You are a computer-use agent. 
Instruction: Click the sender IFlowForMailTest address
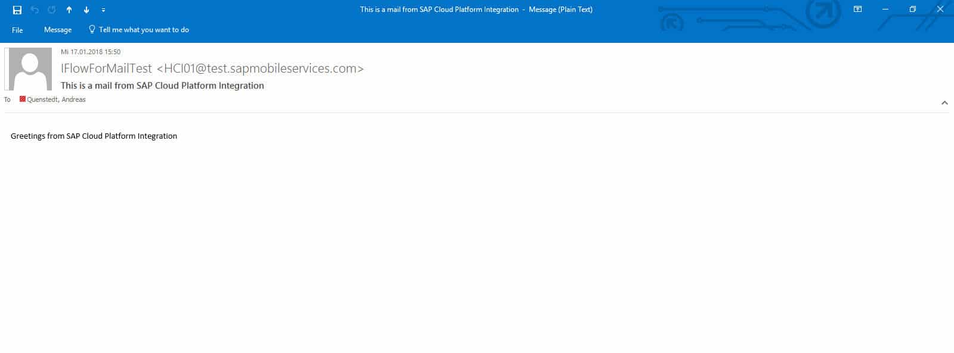[x=212, y=68]
